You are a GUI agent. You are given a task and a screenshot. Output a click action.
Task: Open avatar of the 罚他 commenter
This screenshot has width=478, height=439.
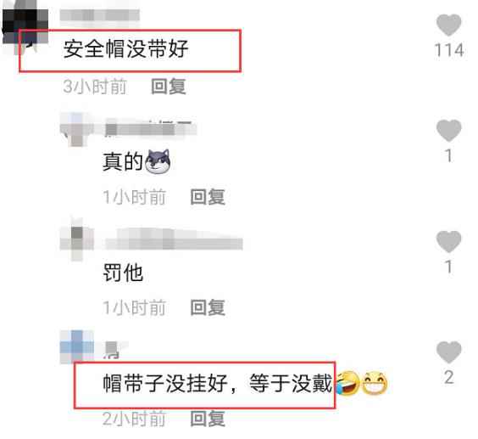tap(76, 239)
